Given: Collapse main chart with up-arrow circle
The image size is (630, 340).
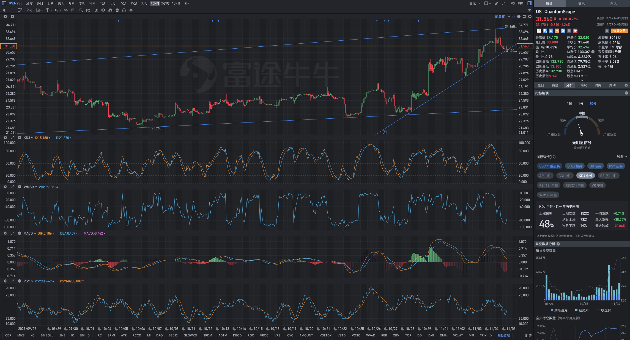Looking at the screenshot, I should click(12, 16).
